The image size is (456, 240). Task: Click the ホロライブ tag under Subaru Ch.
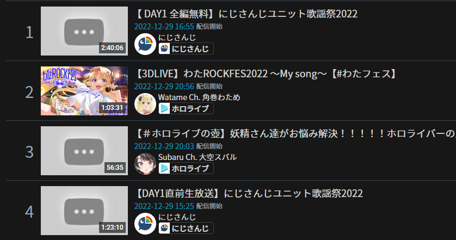point(186,169)
